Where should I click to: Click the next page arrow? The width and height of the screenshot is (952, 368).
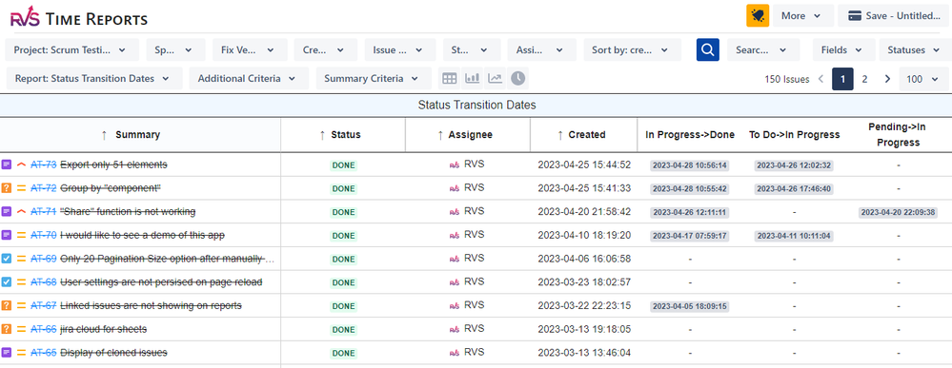887,79
